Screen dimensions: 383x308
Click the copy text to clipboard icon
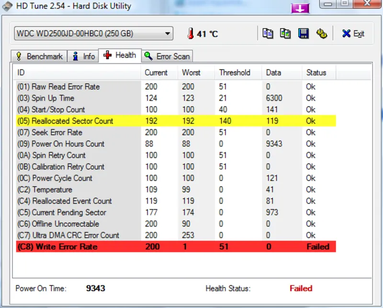pos(268,34)
